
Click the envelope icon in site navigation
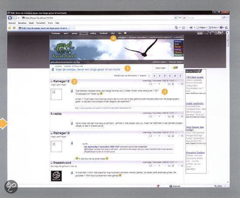(125, 33)
